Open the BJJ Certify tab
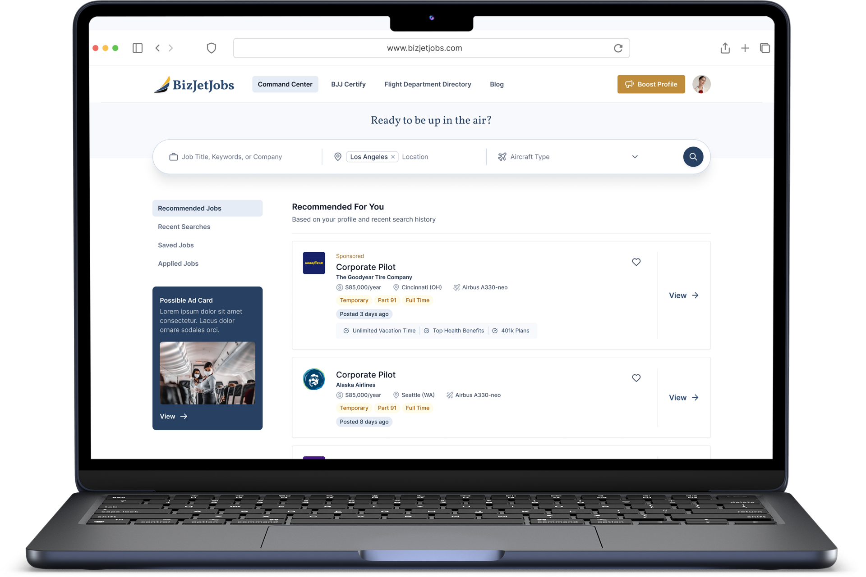The height and width of the screenshot is (577, 866). [348, 84]
